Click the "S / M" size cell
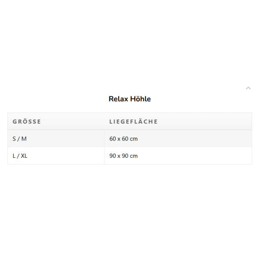 click(19, 139)
